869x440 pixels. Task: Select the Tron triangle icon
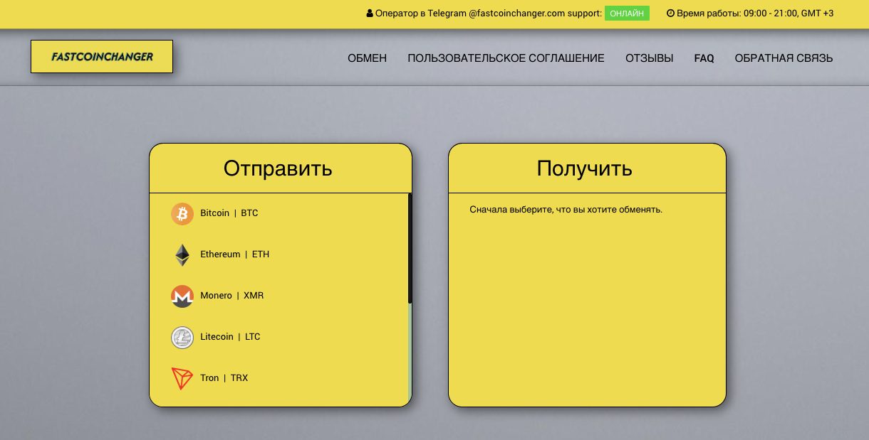(x=182, y=378)
